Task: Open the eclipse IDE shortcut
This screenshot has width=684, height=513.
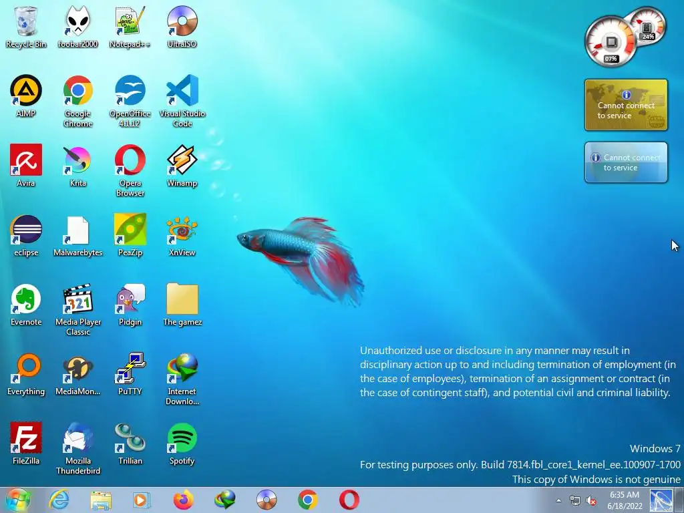Action: click(26, 236)
